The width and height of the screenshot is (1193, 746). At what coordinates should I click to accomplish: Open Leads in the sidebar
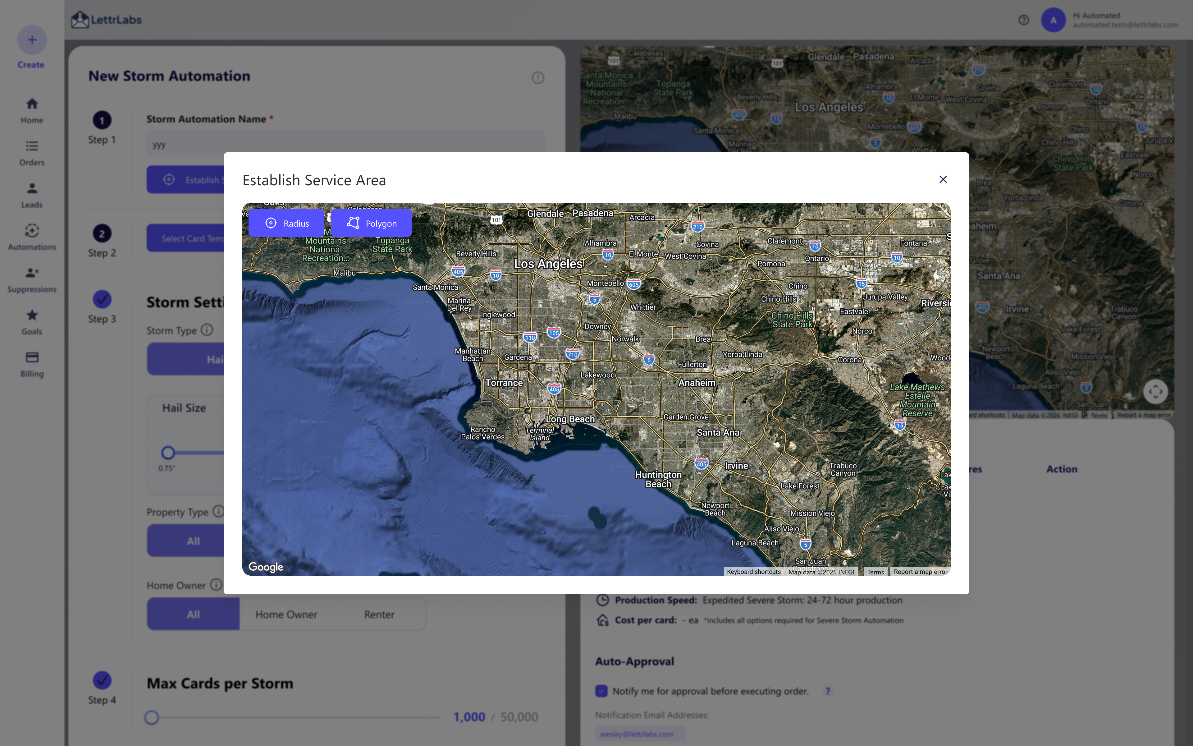pyautogui.click(x=32, y=196)
